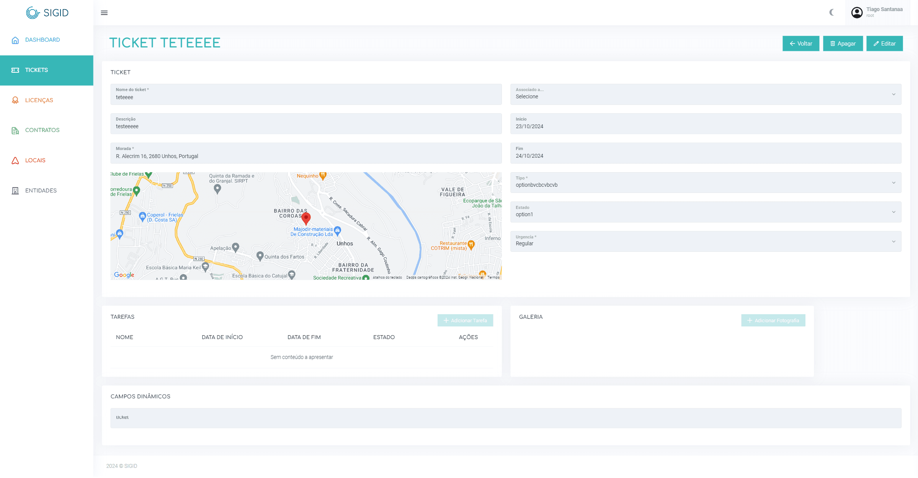
Task: Click the Morada address field
Action: [305, 153]
